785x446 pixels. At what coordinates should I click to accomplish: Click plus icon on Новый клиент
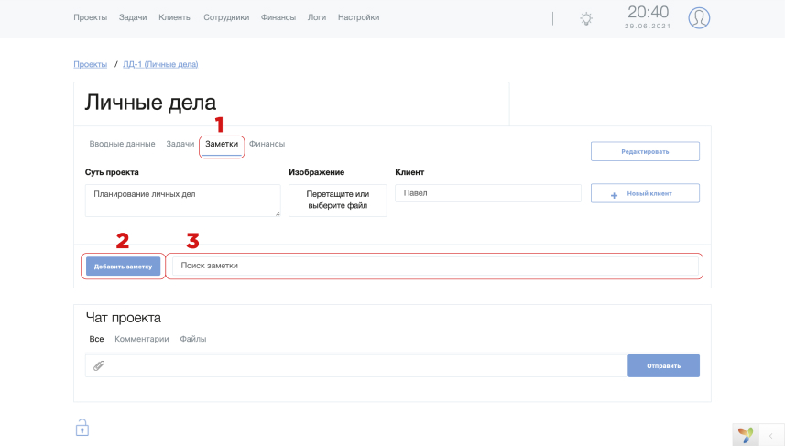pos(614,195)
